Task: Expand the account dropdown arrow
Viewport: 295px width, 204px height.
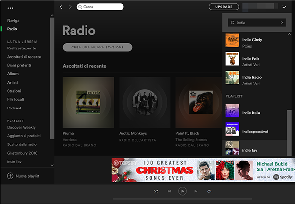Action: (x=284, y=7)
